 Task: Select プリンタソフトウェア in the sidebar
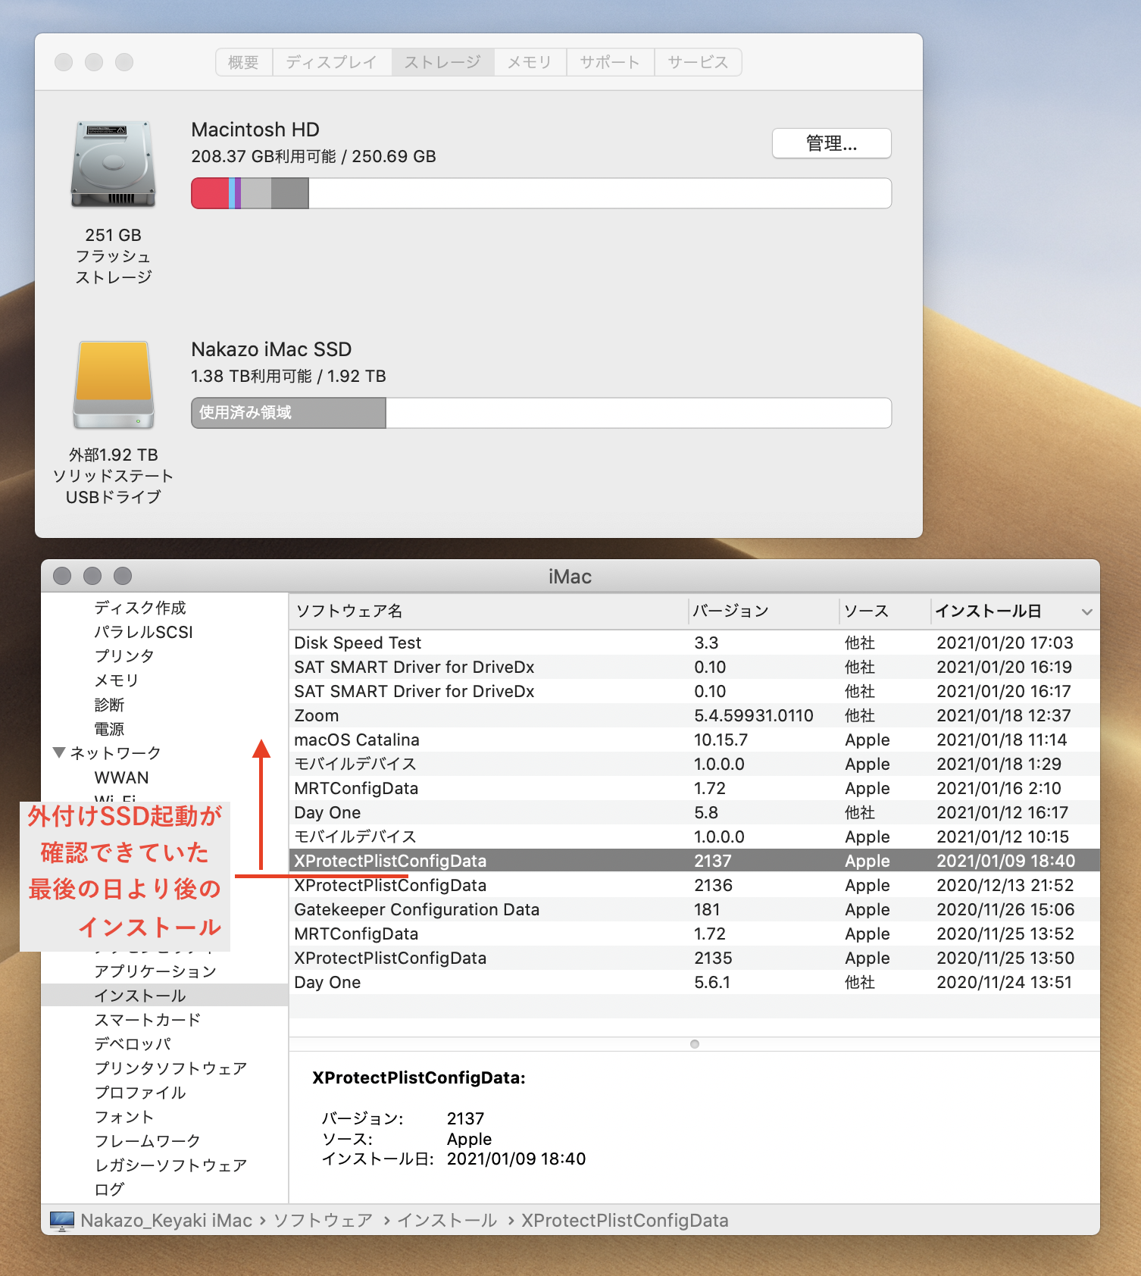(x=171, y=1068)
